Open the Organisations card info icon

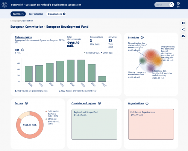(147, 103)
